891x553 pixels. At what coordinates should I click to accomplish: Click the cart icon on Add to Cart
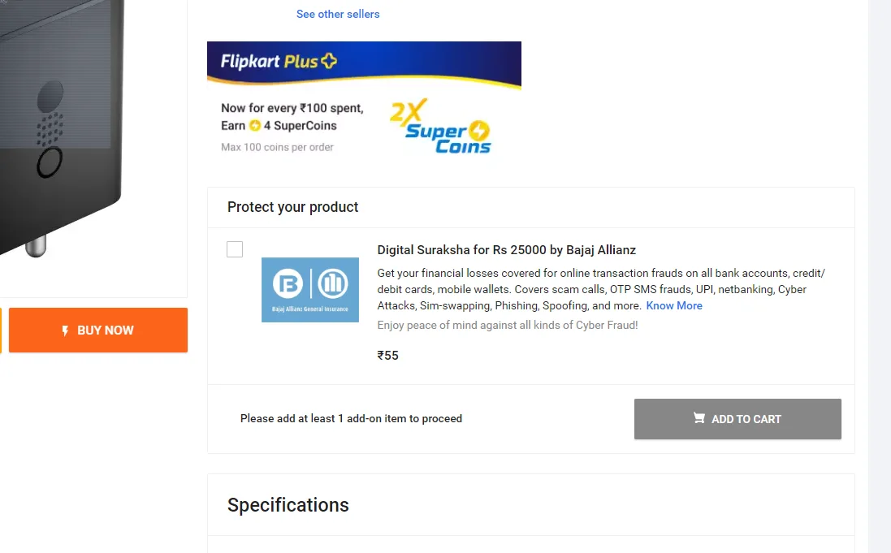[699, 418]
